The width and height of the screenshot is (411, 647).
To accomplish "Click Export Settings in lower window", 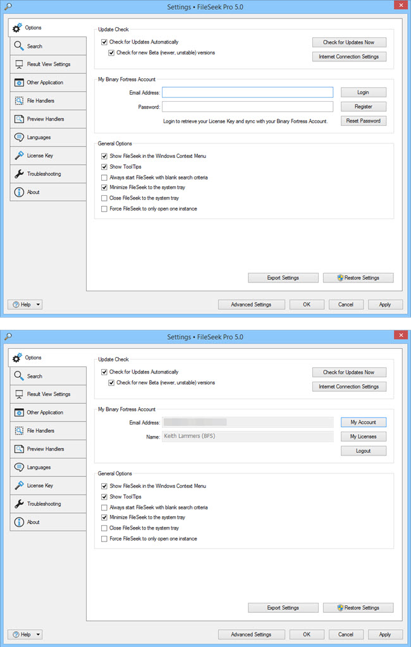I will coord(283,608).
